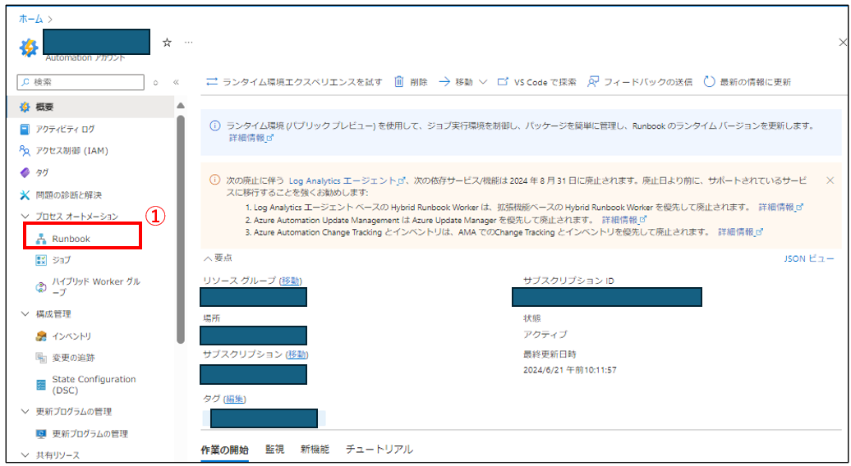Click 移動 link next to サブスクリプション

click(297, 354)
